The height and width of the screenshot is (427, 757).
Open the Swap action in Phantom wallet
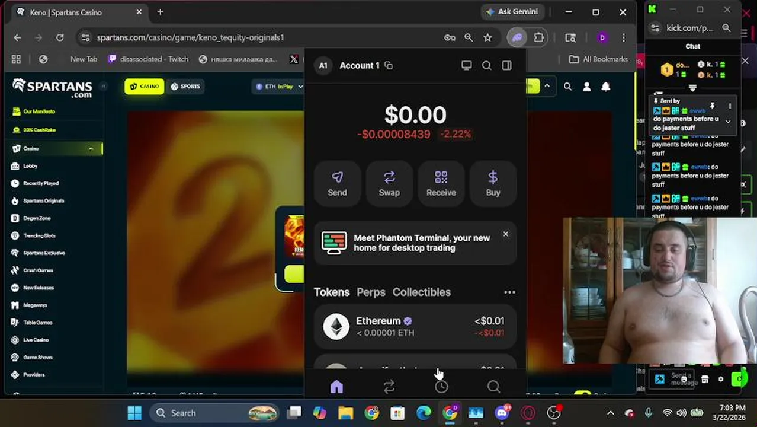pos(389,183)
